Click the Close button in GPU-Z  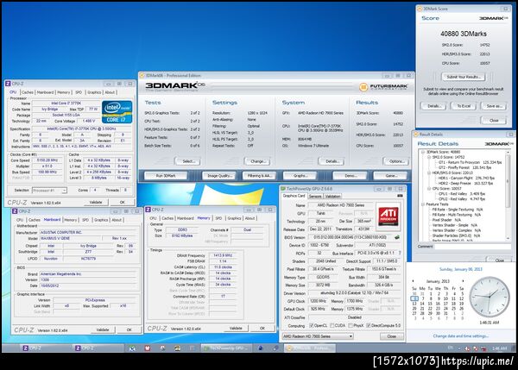[391, 336]
